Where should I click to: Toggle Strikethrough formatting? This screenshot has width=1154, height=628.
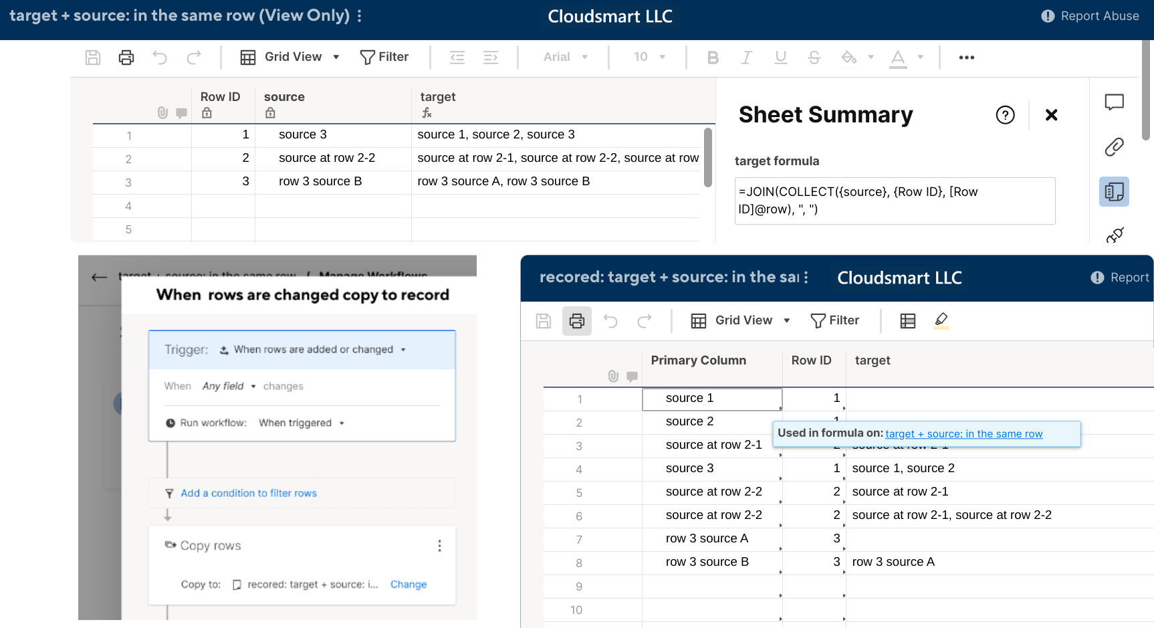click(x=814, y=58)
